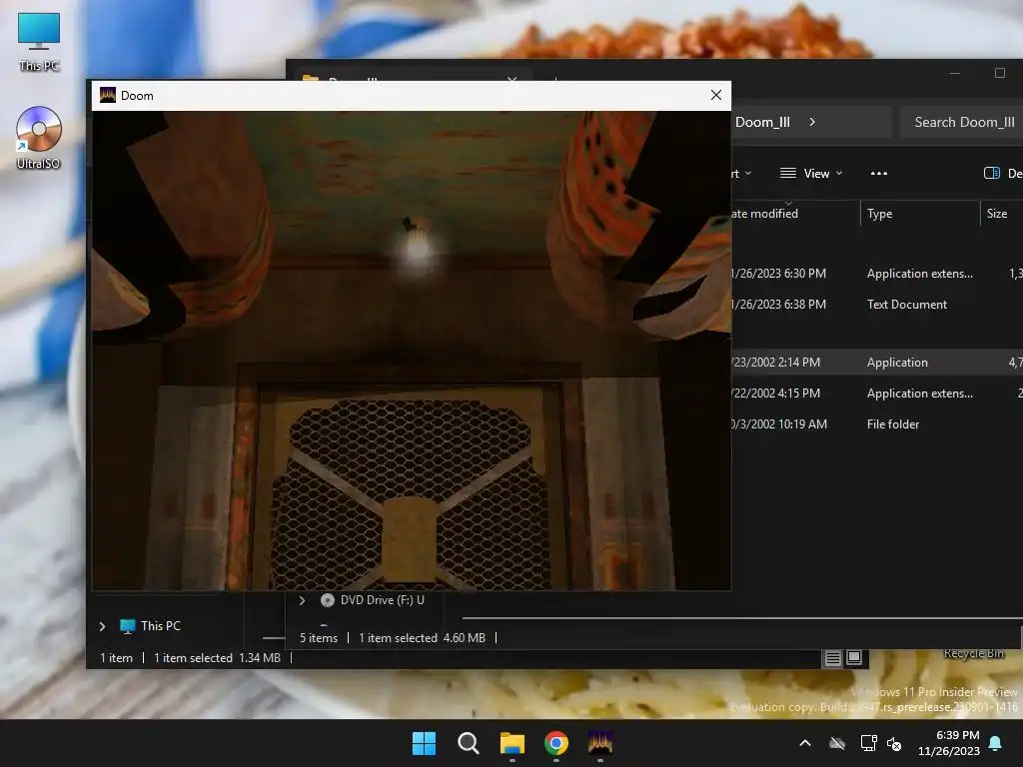Open the View dropdown in File Explorer
Screen dimensions: 1023x767
pos(811,174)
